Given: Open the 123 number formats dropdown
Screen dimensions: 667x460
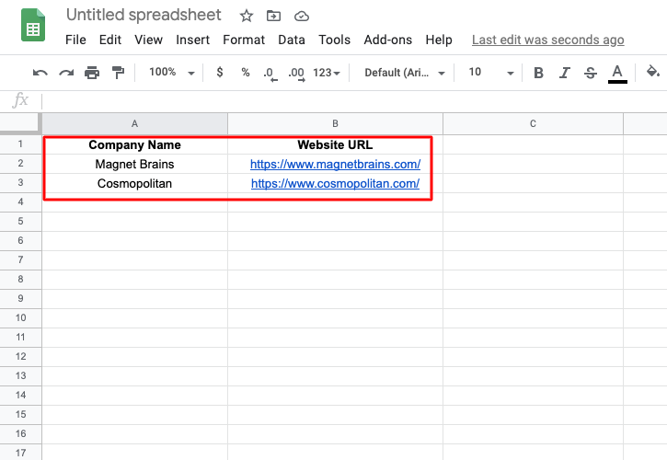Looking at the screenshot, I should coord(327,73).
